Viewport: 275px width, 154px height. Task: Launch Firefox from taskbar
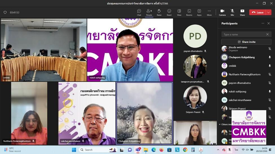pyautogui.click(x=161, y=150)
